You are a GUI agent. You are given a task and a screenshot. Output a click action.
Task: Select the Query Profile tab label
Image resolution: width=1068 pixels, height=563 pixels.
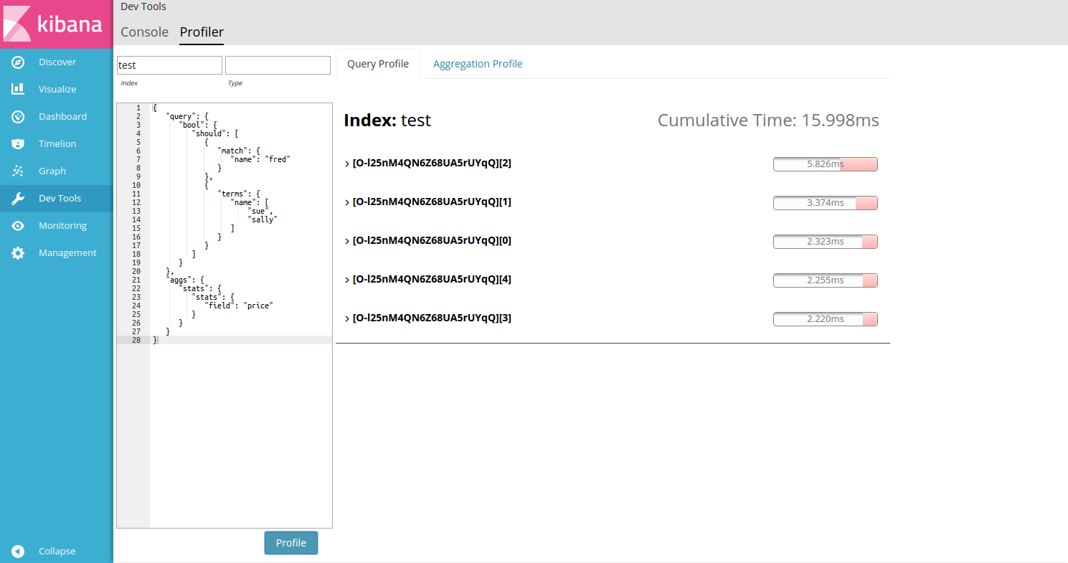coord(378,63)
